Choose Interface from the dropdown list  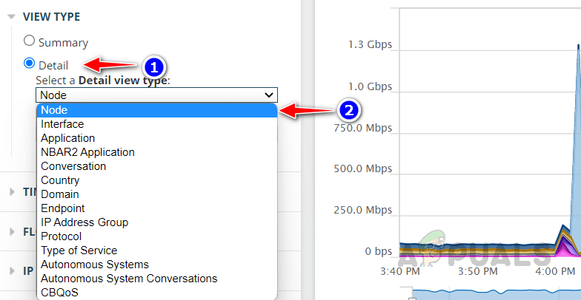[x=62, y=124]
